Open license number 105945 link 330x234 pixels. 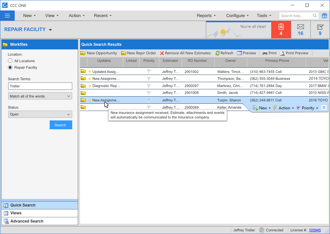pos(315,230)
